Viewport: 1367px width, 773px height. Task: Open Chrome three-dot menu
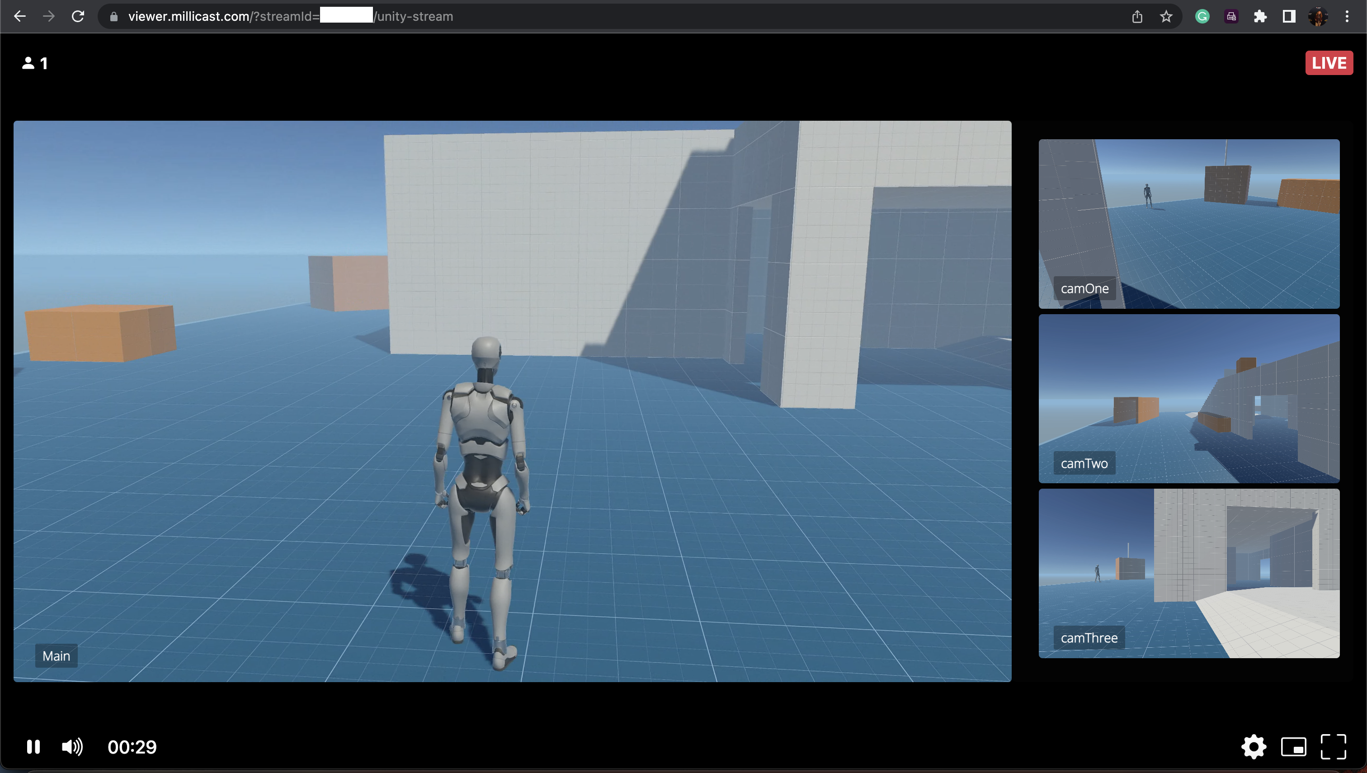(x=1347, y=16)
